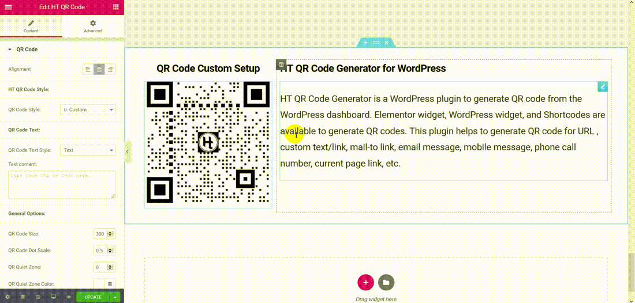Open the QR Code Text Style dropdown
This screenshot has width=635, height=303.
click(88, 150)
